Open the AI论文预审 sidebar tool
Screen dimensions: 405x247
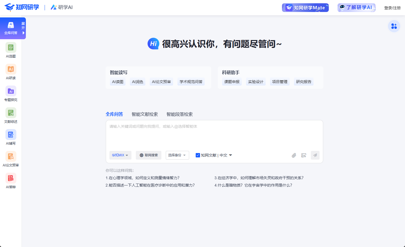(x=11, y=159)
